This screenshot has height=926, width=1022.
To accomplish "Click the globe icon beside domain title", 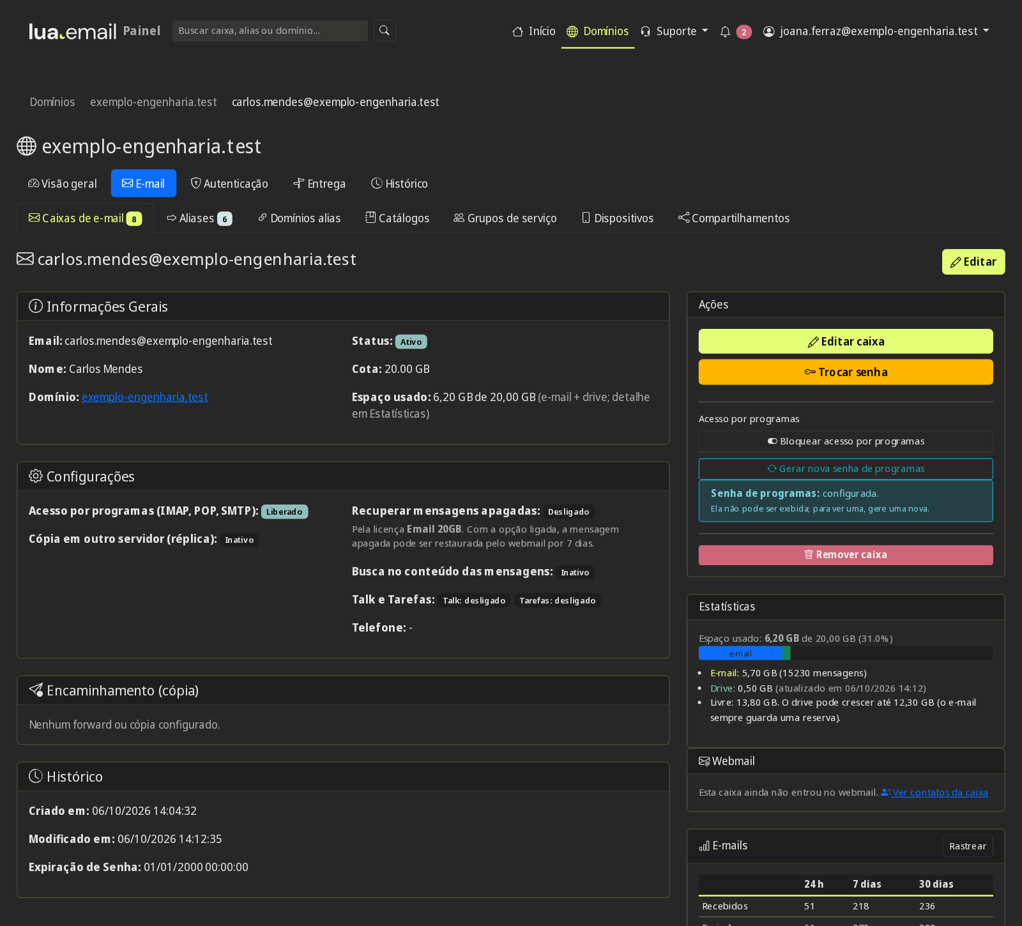I will 26,146.
